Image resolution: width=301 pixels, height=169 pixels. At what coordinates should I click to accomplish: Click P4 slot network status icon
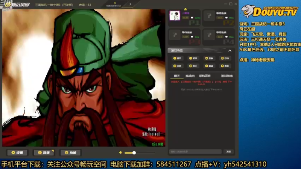(x=227, y=37)
